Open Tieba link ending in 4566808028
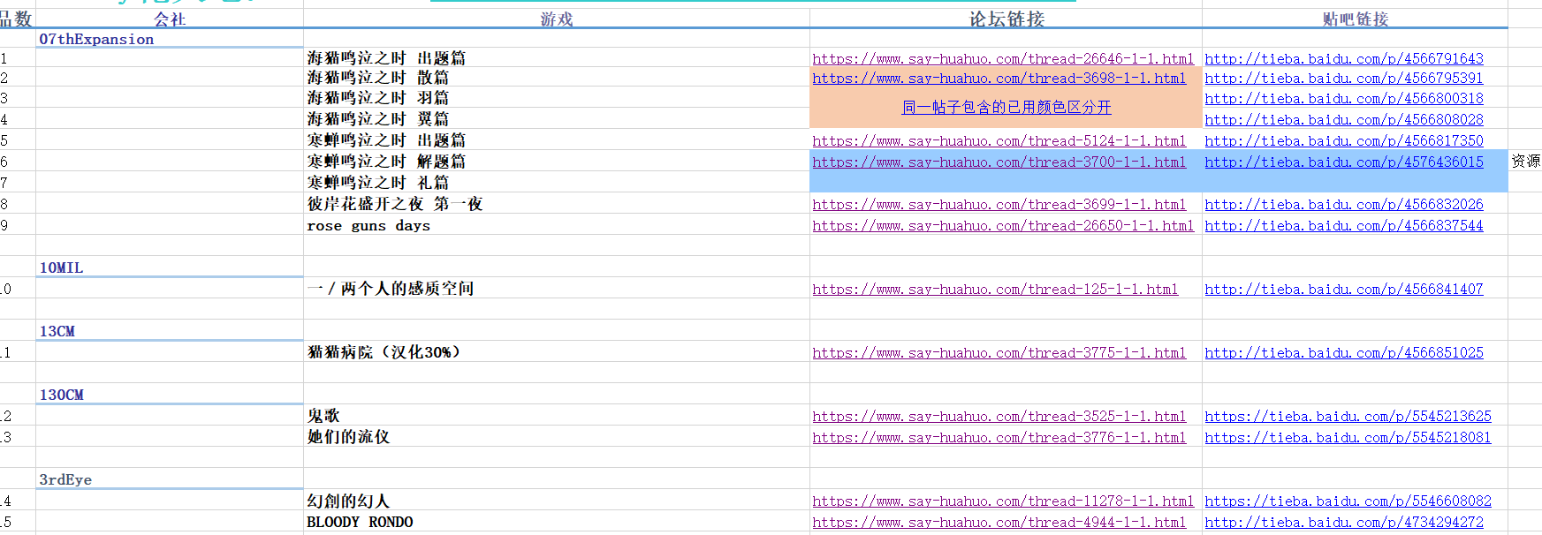Screen dimensions: 1542x535 point(1344,120)
